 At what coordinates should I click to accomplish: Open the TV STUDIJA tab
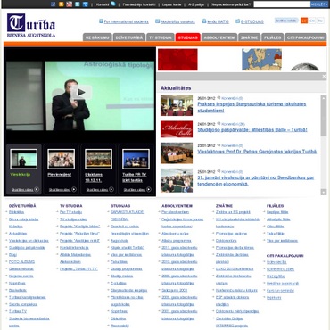(161, 37)
